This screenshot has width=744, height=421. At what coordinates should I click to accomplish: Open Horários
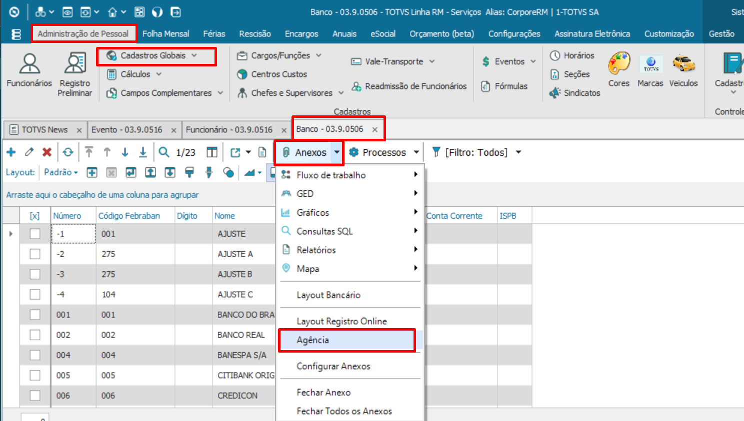(x=572, y=55)
